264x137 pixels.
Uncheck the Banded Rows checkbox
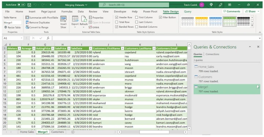pyautogui.click(x=117, y=27)
